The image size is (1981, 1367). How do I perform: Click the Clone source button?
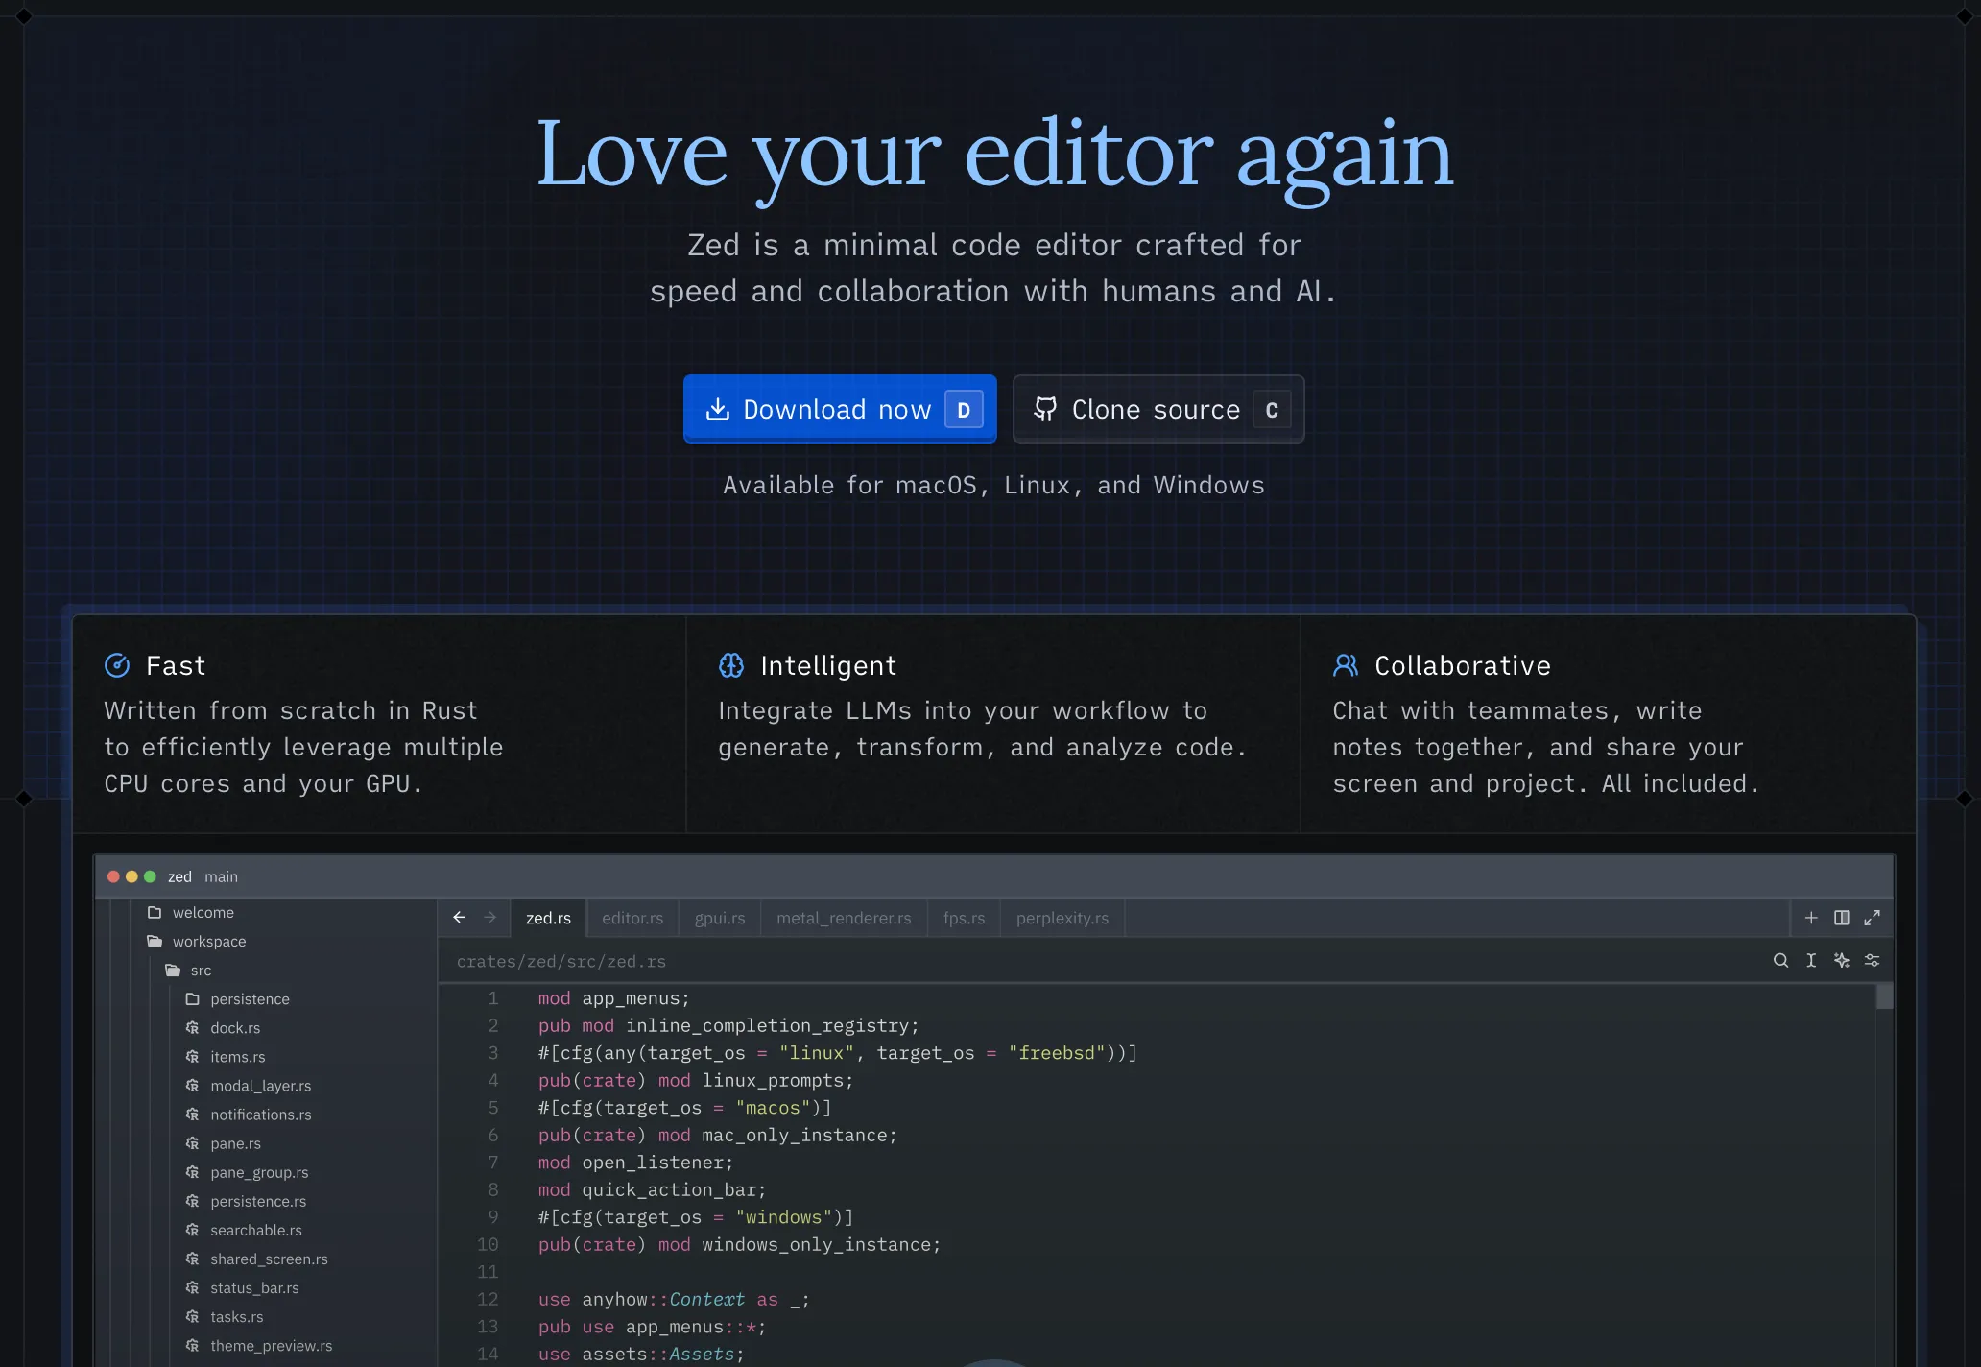(1158, 409)
